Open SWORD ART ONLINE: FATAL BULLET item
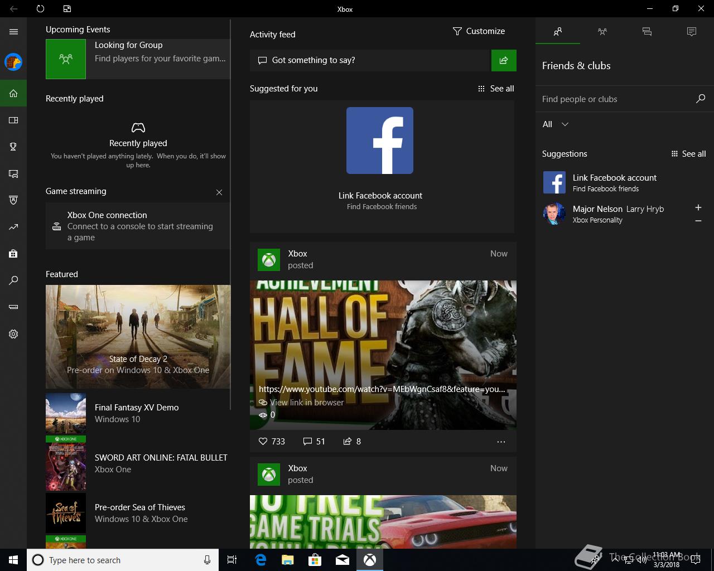Viewport: 714px width, 571px height. [x=138, y=463]
